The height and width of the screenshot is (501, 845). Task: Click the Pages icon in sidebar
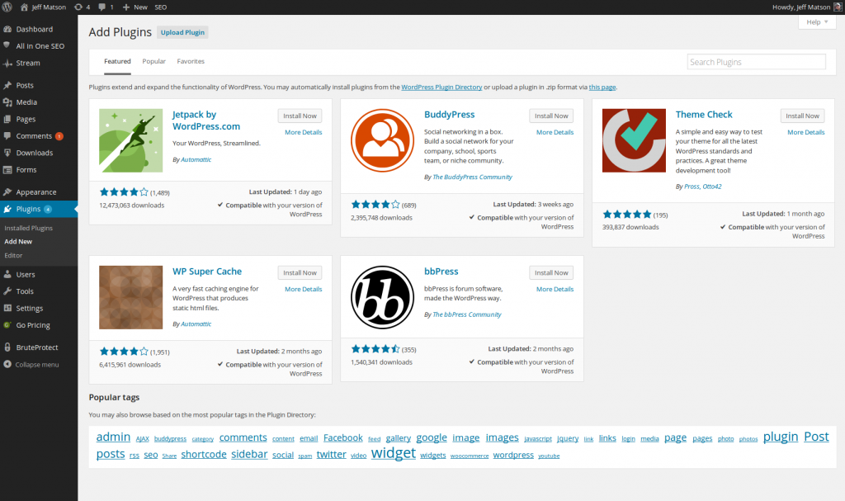pyautogui.click(x=7, y=119)
